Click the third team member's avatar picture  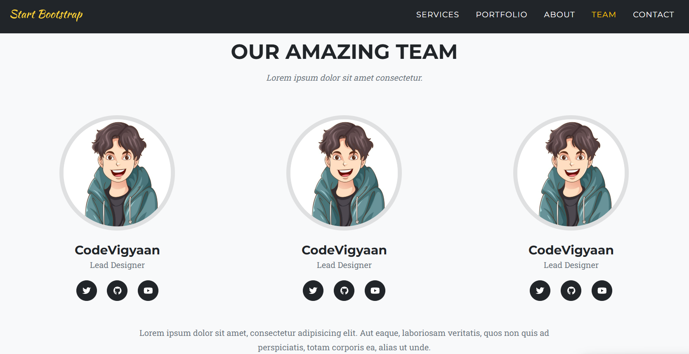tap(571, 173)
